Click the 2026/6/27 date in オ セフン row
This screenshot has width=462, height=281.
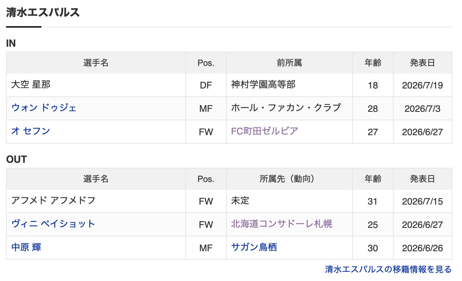[422, 132]
